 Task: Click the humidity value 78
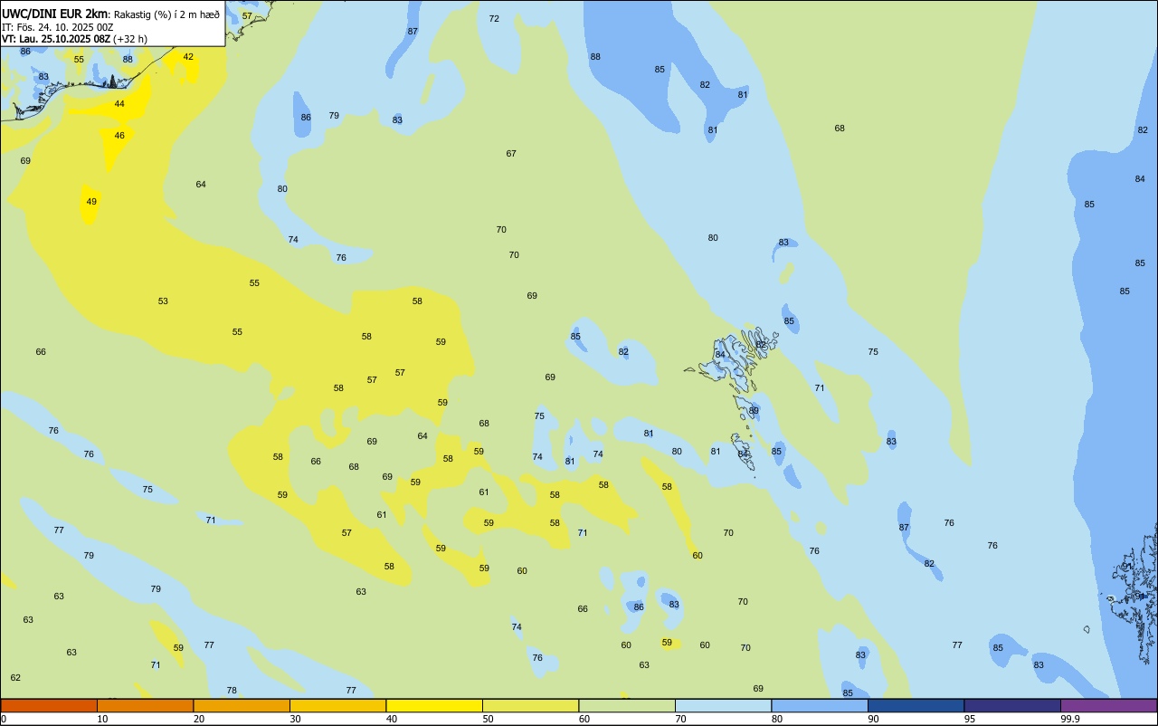point(232,691)
